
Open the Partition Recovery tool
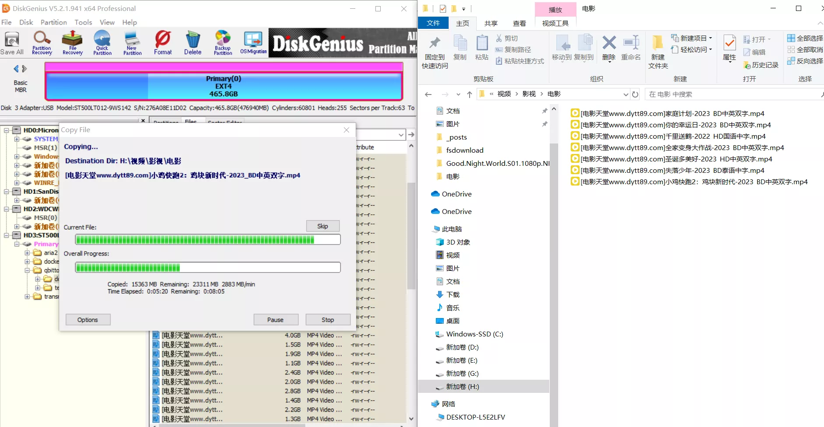pyautogui.click(x=42, y=43)
